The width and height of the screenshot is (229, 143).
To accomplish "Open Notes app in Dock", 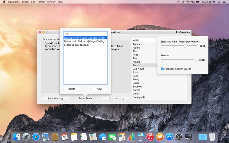I will click(74, 137).
